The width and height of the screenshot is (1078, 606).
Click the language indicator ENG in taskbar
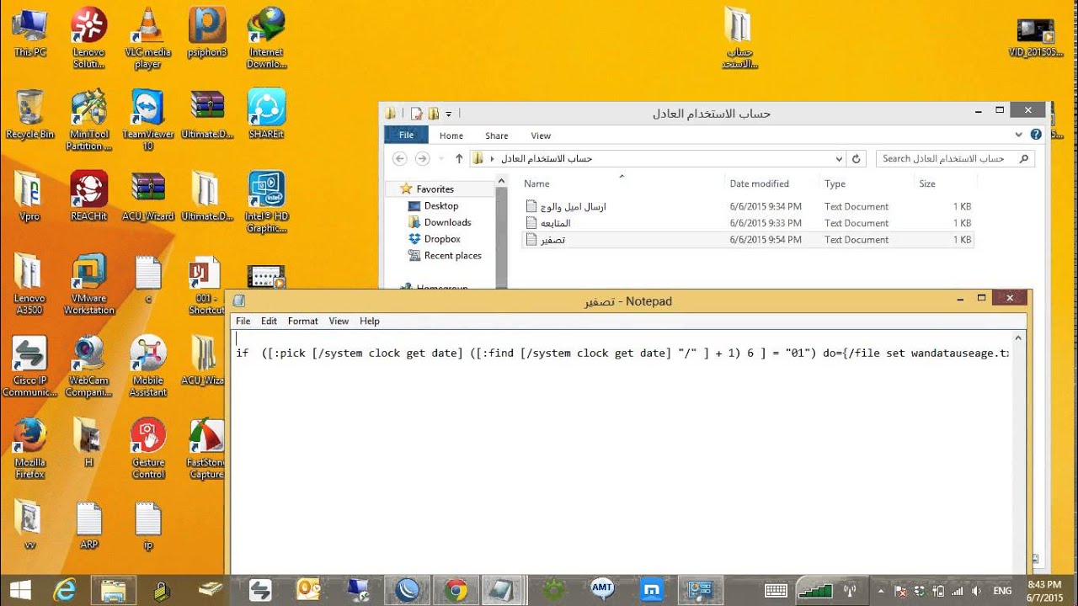pyautogui.click(x=1002, y=591)
